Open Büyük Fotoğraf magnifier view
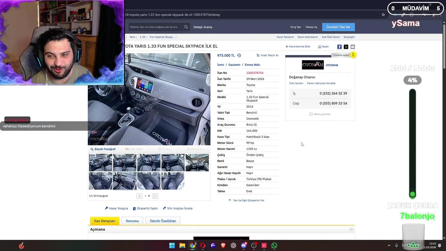Viewport: 446px width, 251px height. pos(103,149)
